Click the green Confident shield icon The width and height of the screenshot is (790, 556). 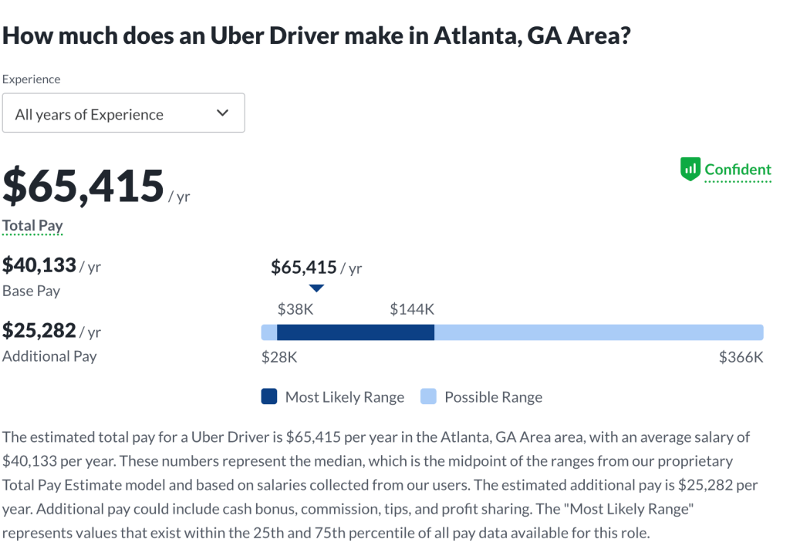(x=690, y=170)
